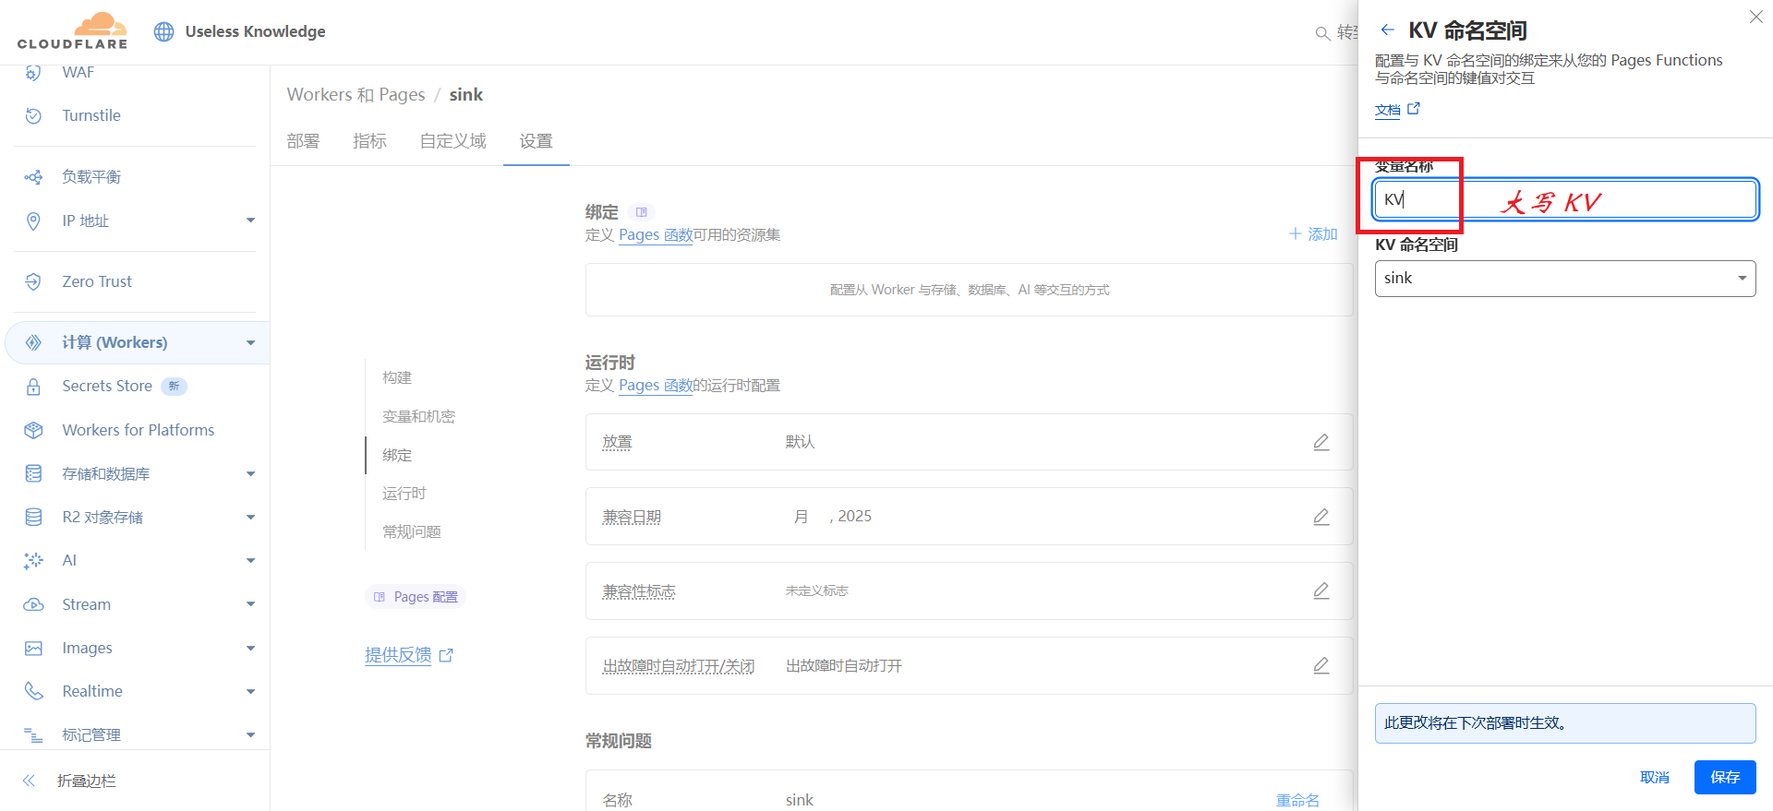The height and width of the screenshot is (811, 1773).
Task: Click edit icon for 出故障时自动打开/关闭 row
Action: [x=1321, y=665]
